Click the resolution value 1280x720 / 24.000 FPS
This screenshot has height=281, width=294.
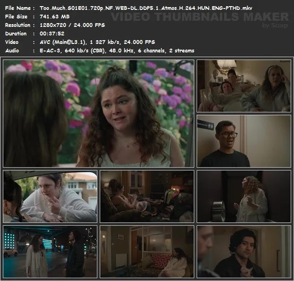(x=72, y=25)
